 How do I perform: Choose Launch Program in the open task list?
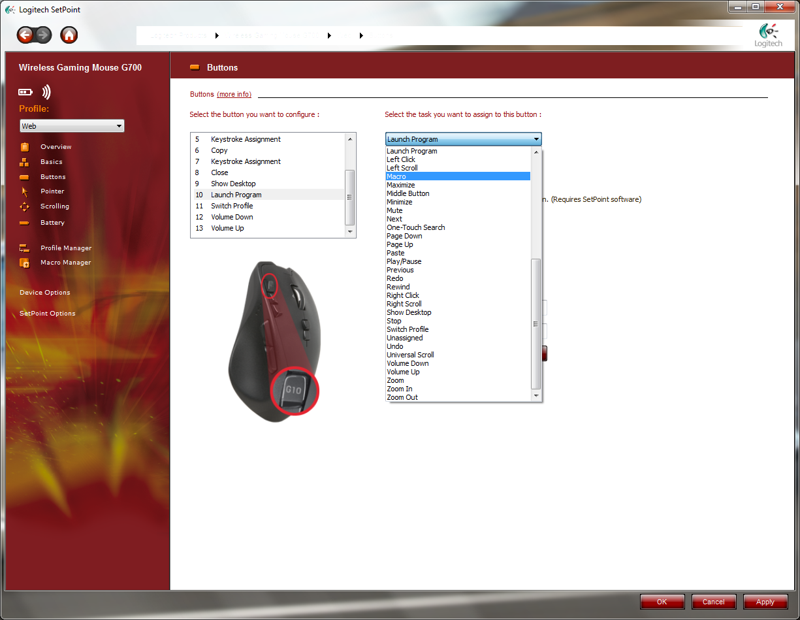coord(458,151)
